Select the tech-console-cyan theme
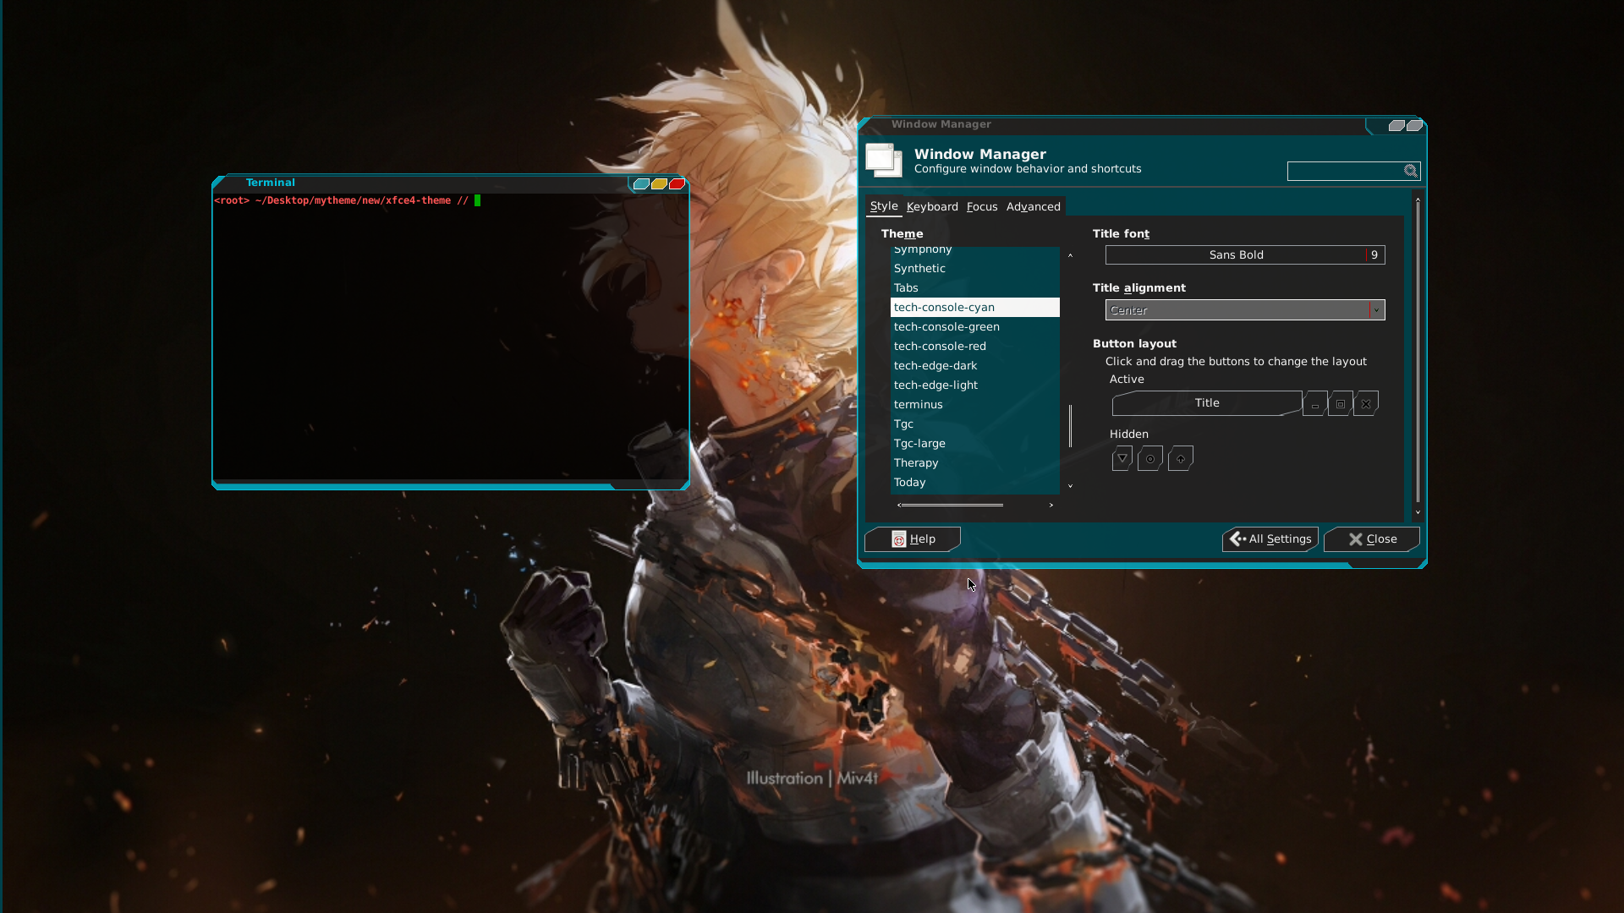 pos(974,308)
